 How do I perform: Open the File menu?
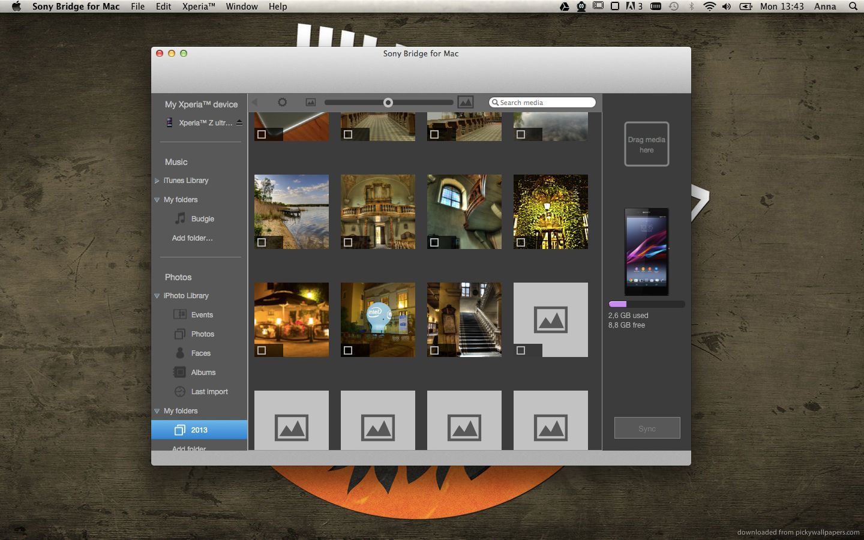(x=138, y=7)
